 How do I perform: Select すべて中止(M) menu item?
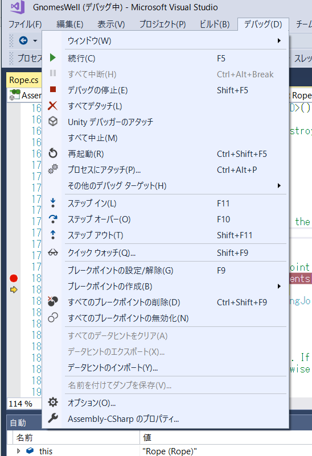[166, 138]
